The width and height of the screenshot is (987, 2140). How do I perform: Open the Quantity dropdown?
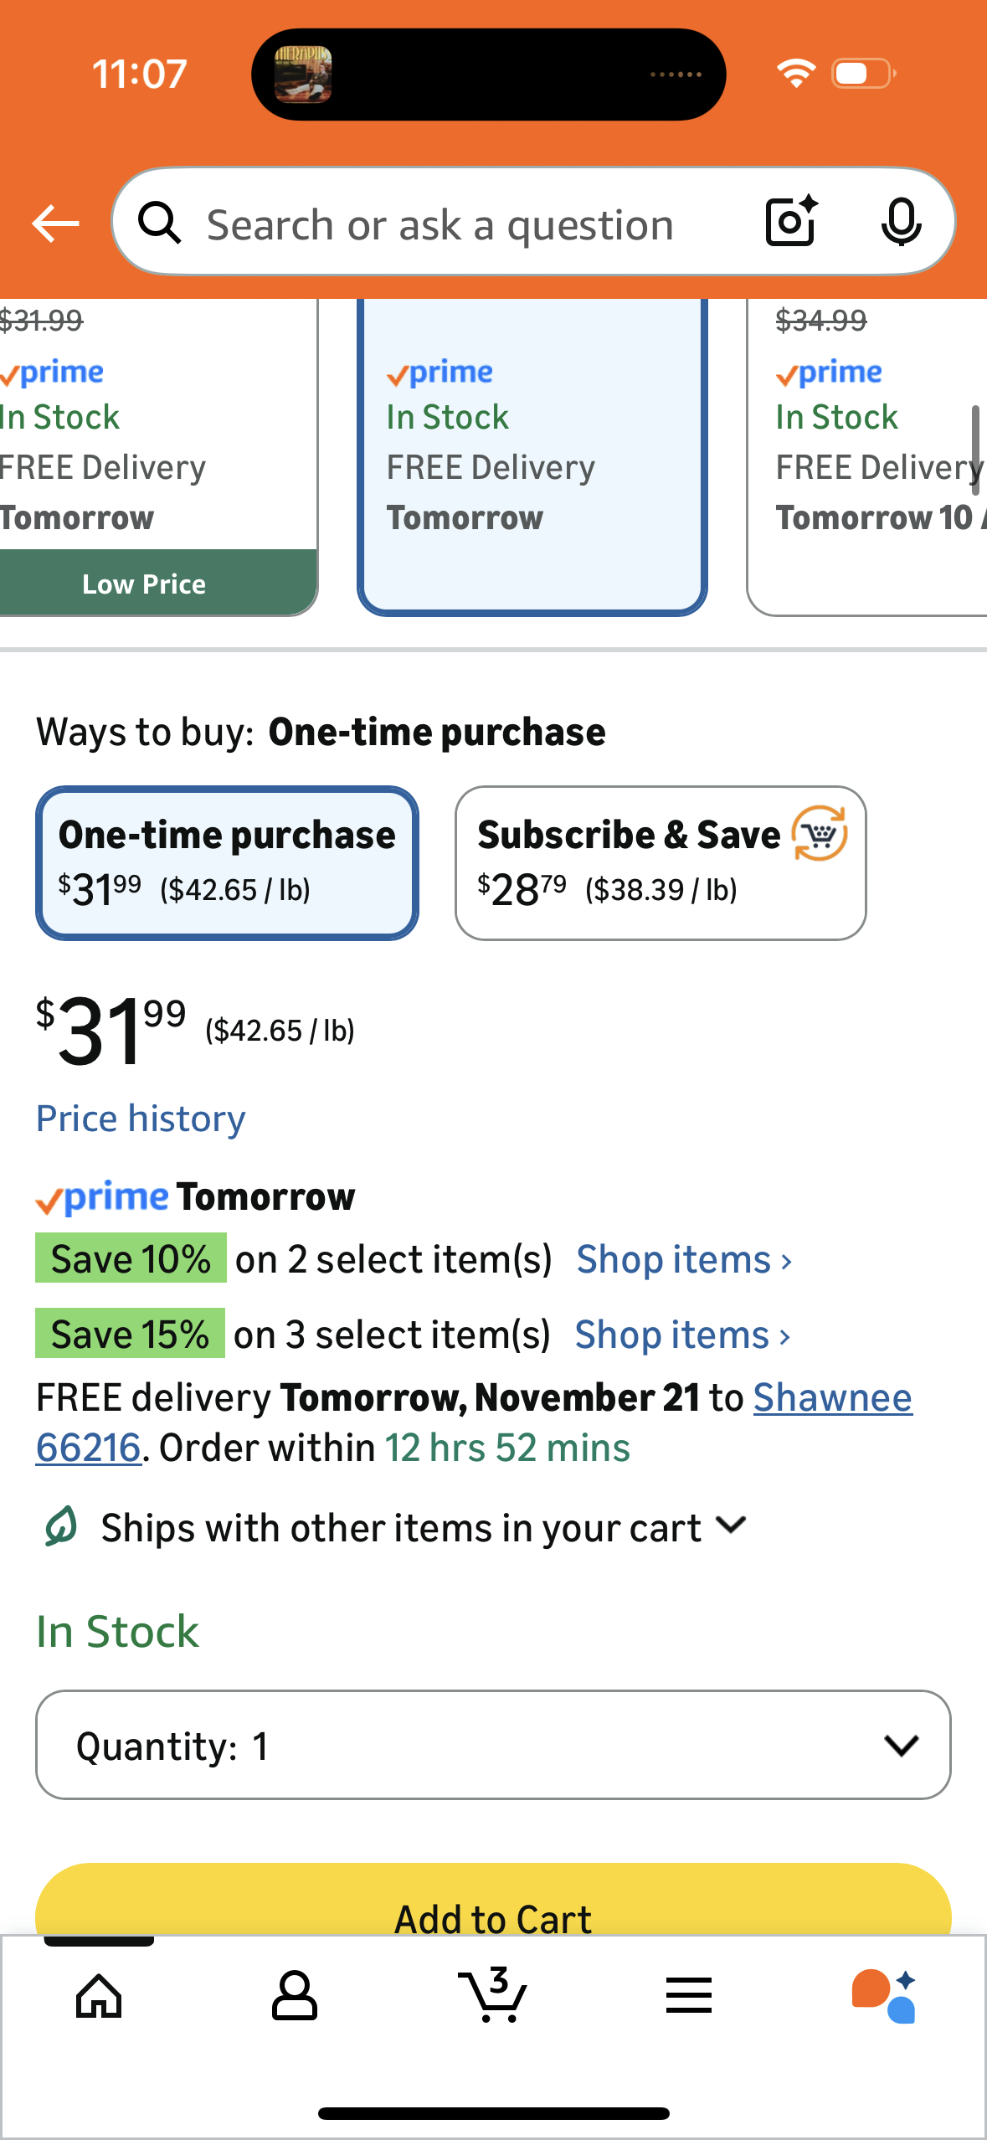click(x=493, y=1745)
